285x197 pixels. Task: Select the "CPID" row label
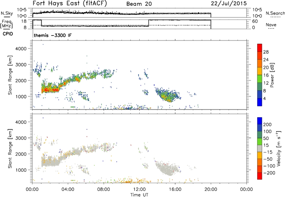tap(8, 34)
